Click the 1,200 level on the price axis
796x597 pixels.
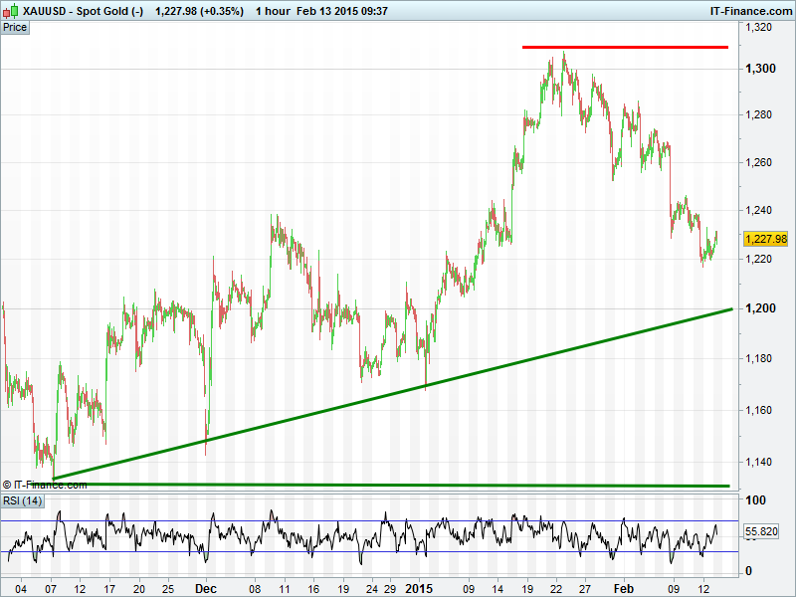point(760,308)
